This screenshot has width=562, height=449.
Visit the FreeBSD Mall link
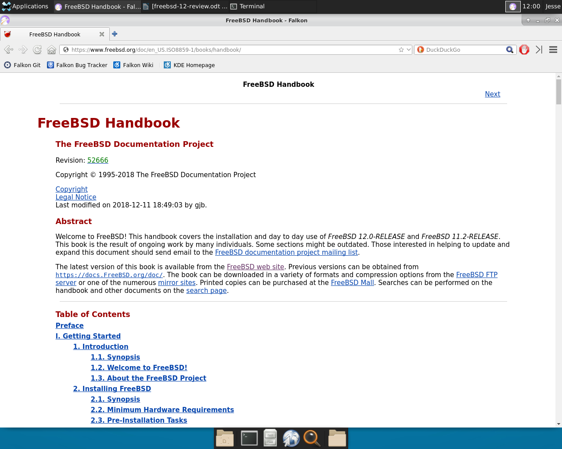[352, 282]
